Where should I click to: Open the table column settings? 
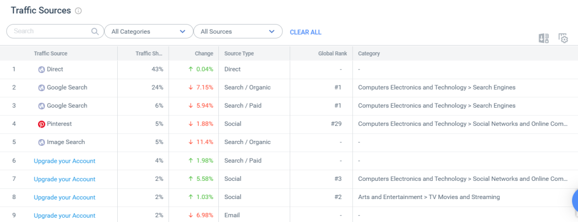click(x=563, y=38)
